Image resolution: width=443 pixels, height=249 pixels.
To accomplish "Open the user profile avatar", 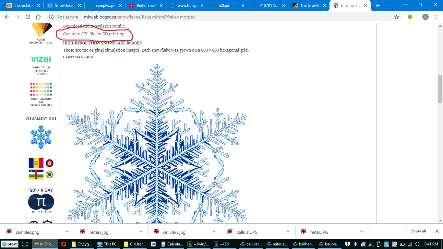I will coord(425,17).
